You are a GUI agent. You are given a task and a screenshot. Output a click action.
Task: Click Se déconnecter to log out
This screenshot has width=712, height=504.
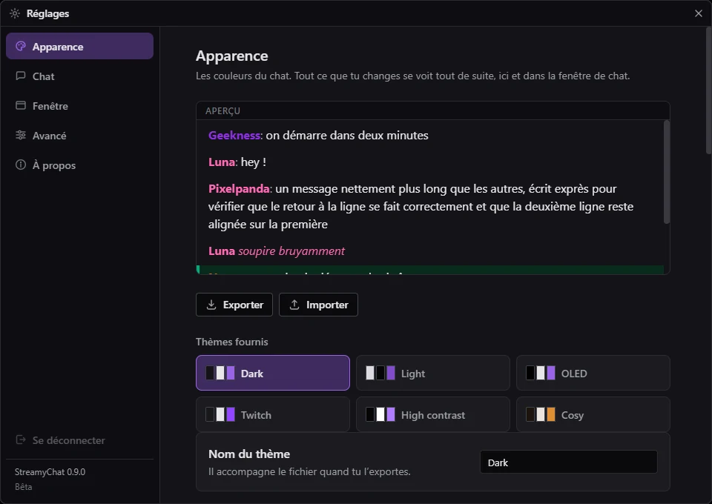(79, 440)
